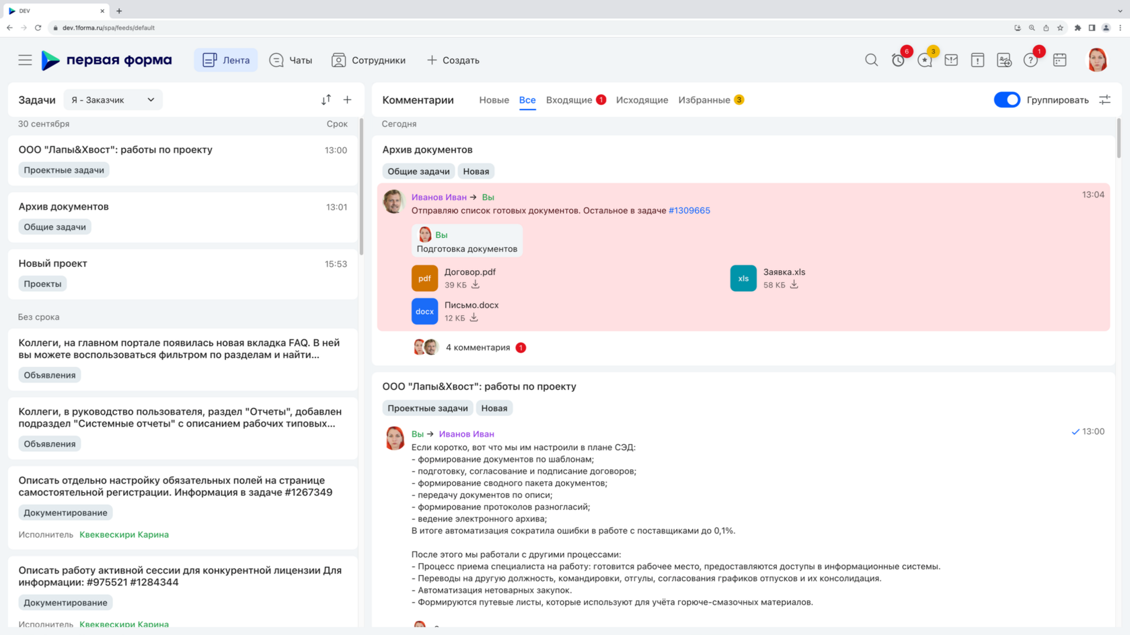Image resolution: width=1130 pixels, height=635 pixels.
Task: Switch to the Исходящие comments tab
Action: (642, 99)
